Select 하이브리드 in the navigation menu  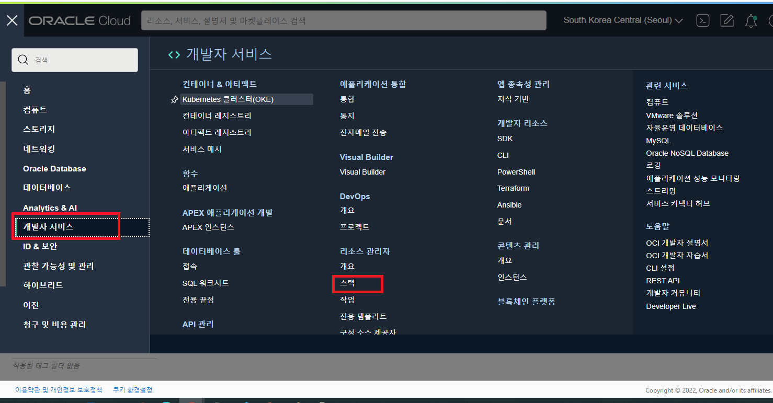click(x=43, y=285)
